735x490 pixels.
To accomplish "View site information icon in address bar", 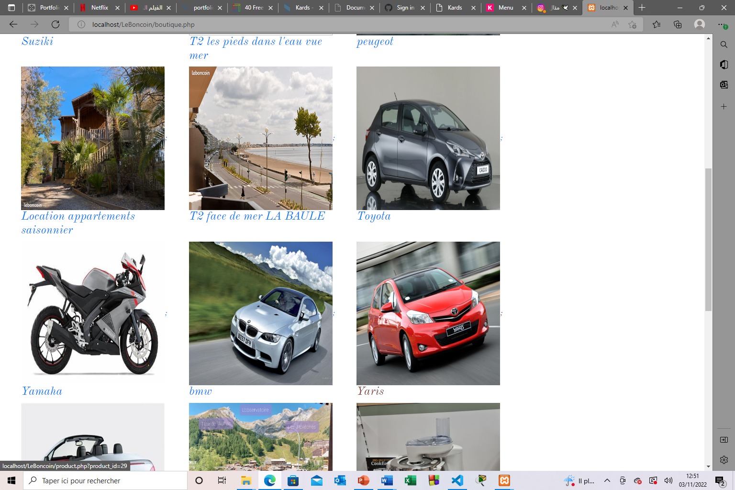I will pyautogui.click(x=81, y=24).
